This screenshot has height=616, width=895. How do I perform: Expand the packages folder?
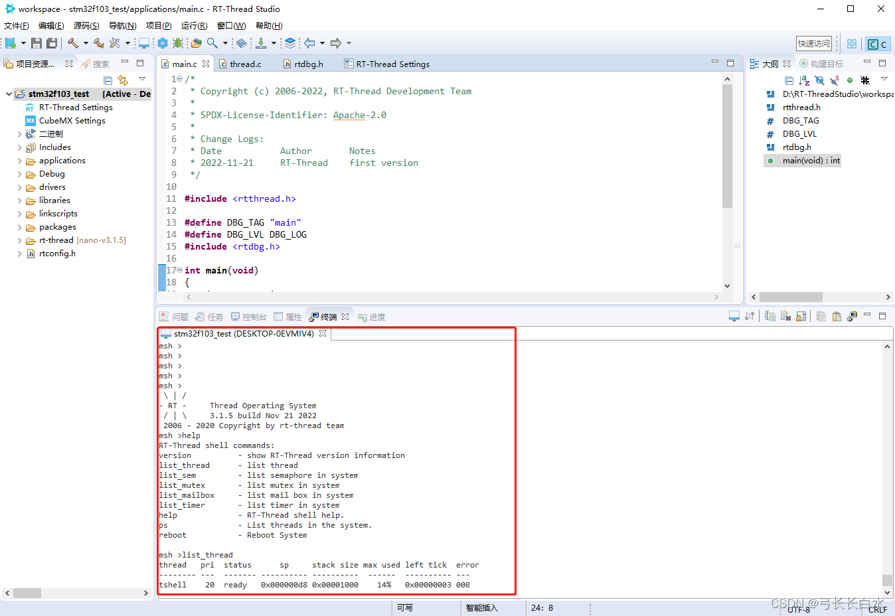pyautogui.click(x=20, y=227)
